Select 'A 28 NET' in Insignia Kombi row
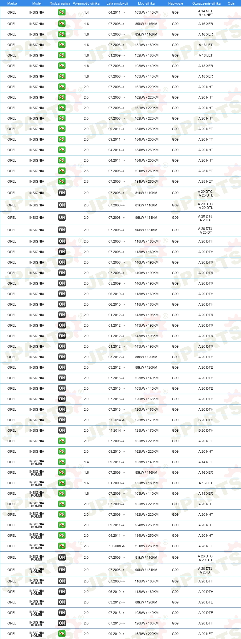 point(206,546)
